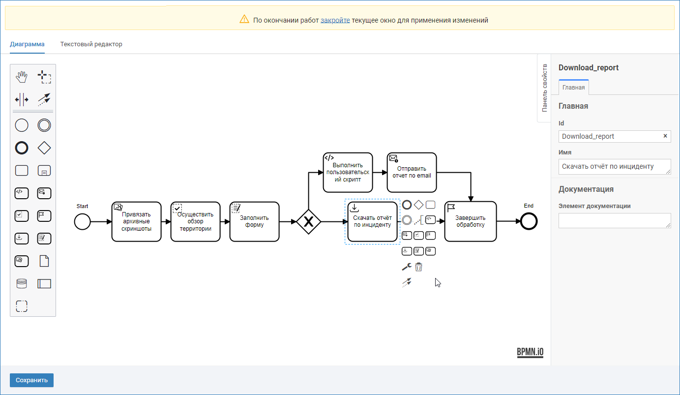The height and width of the screenshot is (395, 680).
Task: Select the data object page icon in the palette
Action: pyautogui.click(x=44, y=261)
